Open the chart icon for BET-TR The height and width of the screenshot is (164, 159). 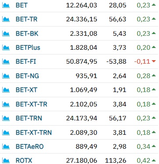tap(6, 19)
